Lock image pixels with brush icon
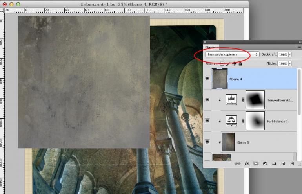Screen dimensions: 302x194 coord(228,64)
